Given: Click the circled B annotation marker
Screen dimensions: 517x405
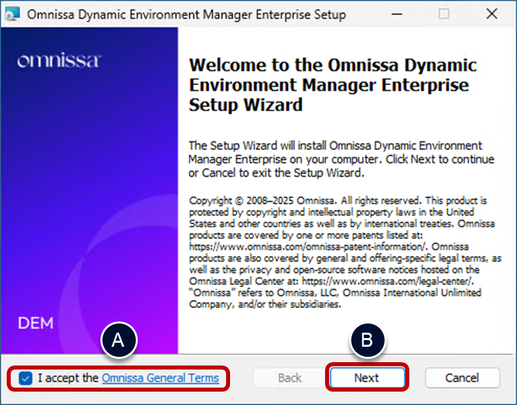Looking at the screenshot, I should click(367, 341).
